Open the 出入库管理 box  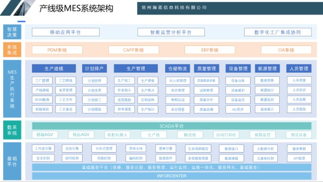tap(178, 80)
